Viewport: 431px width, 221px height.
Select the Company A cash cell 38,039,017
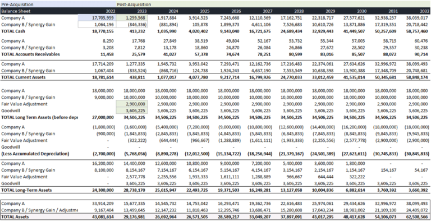[x=417, y=18]
